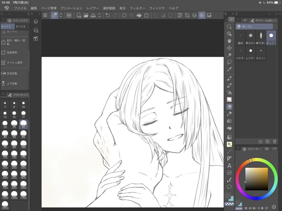
Task: Open the ファイル menu
Action: [20, 8]
